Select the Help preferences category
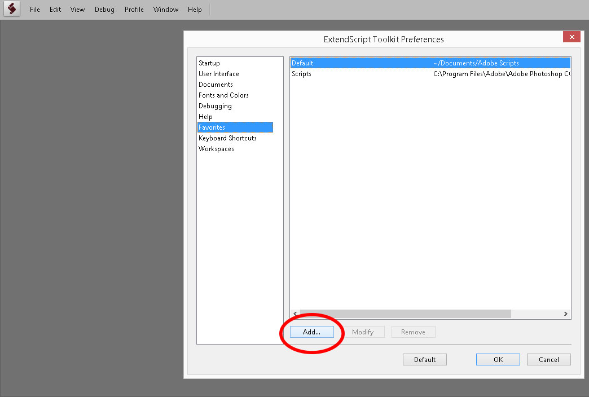 pyautogui.click(x=205, y=116)
